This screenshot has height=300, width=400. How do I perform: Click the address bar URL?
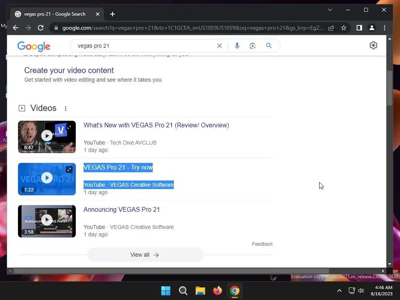(x=193, y=28)
